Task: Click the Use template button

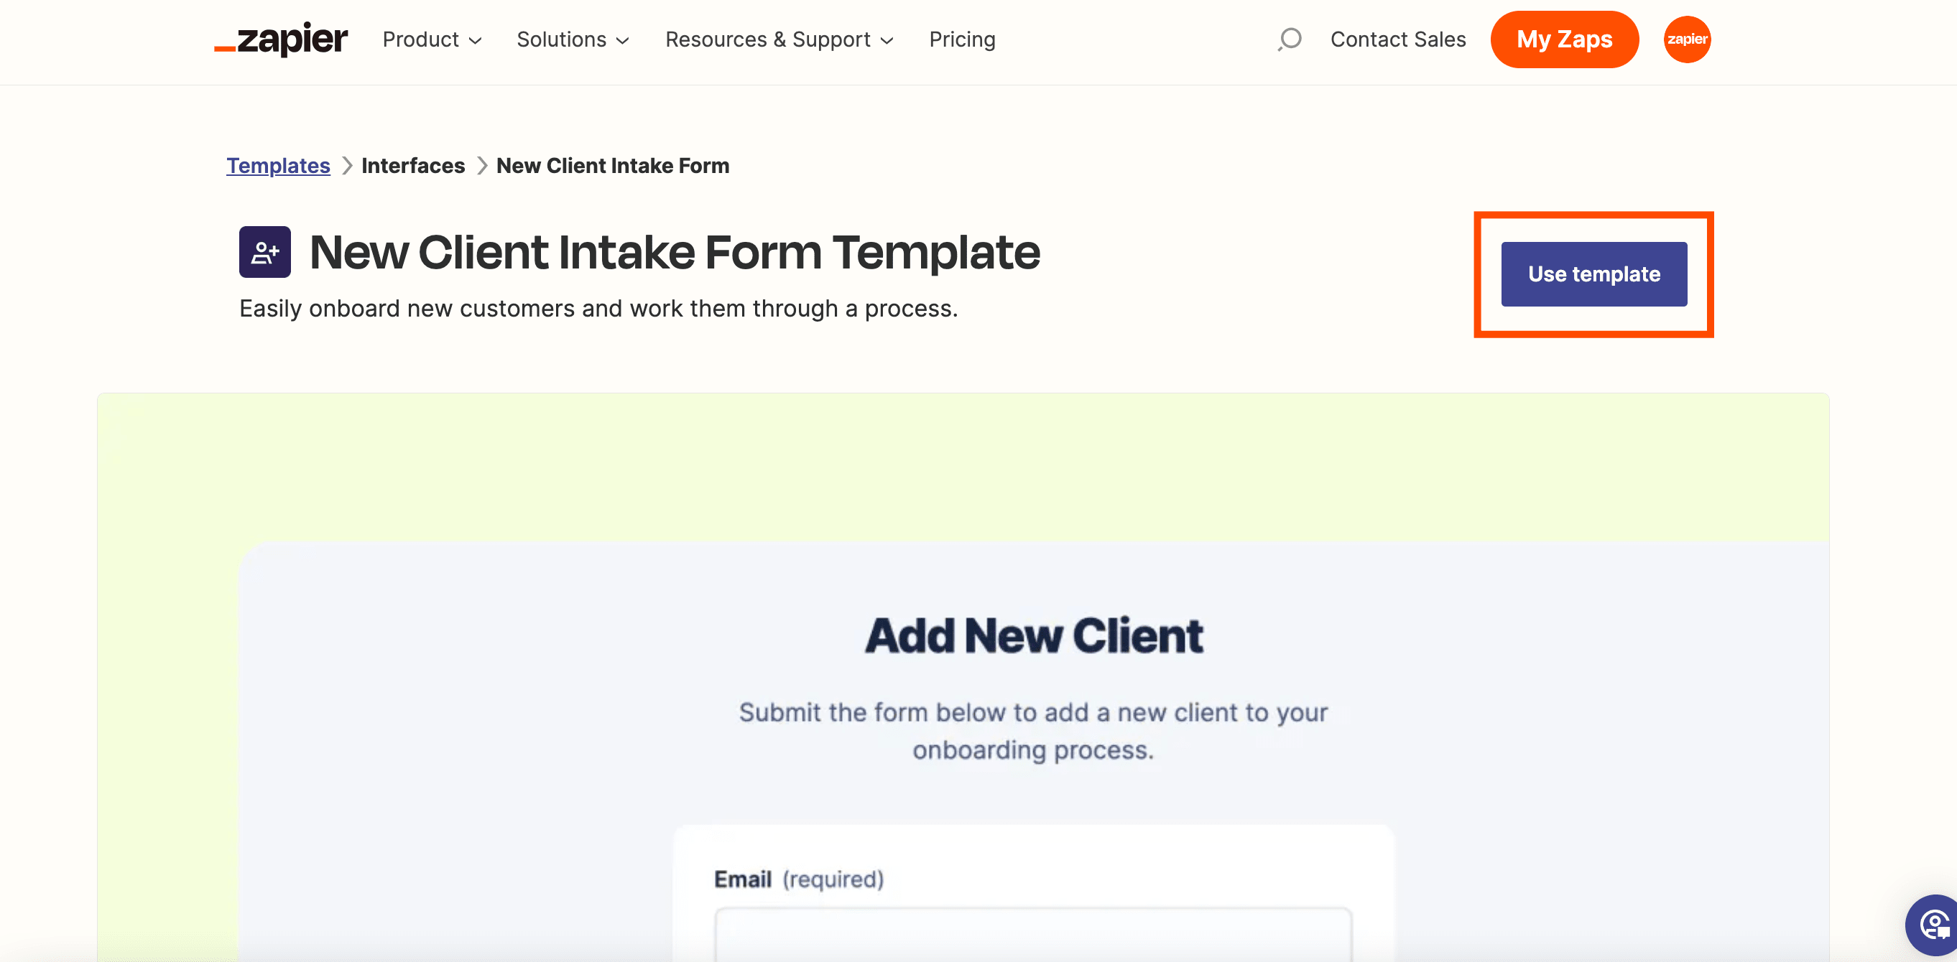Action: point(1593,274)
